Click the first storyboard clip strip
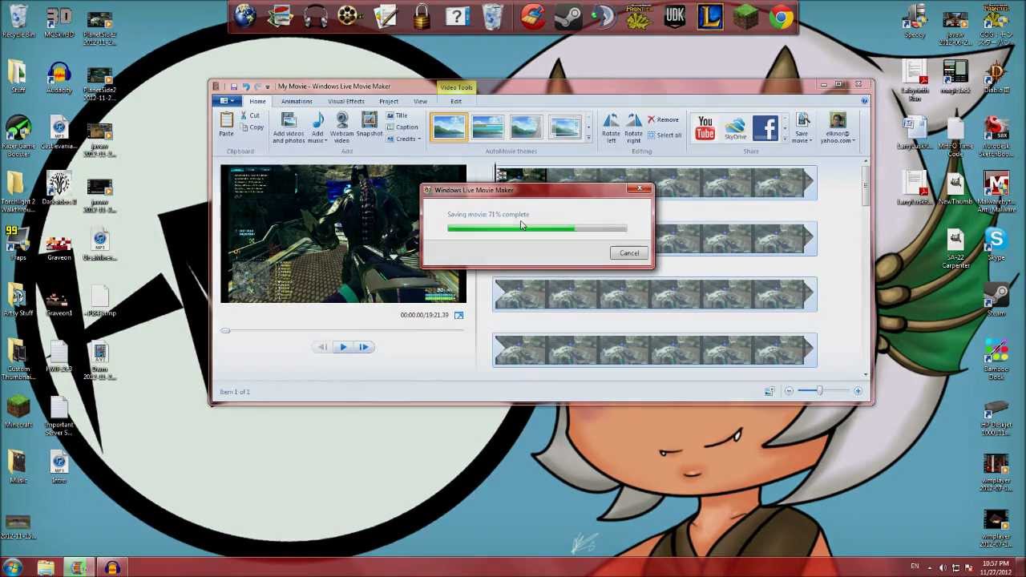This screenshot has height=577, width=1026. tap(656, 183)
